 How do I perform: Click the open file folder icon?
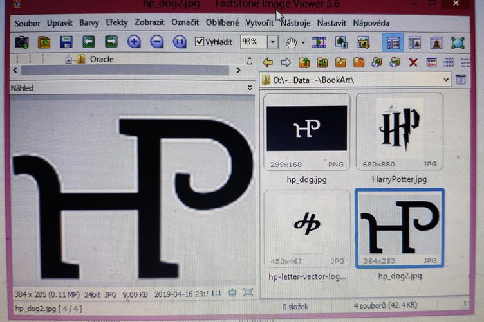44,42
